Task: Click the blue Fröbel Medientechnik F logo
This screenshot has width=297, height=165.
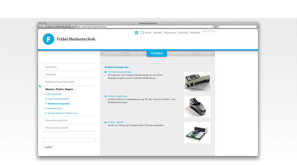Action: 48,39
